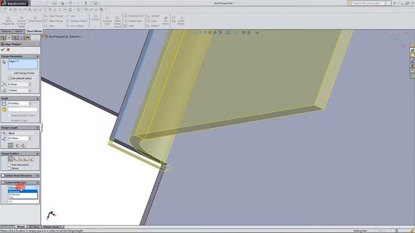This screenshot has height=233, width=415.
Task: Open the FeatureManager design tree tab icon
Action: point(3,38)
